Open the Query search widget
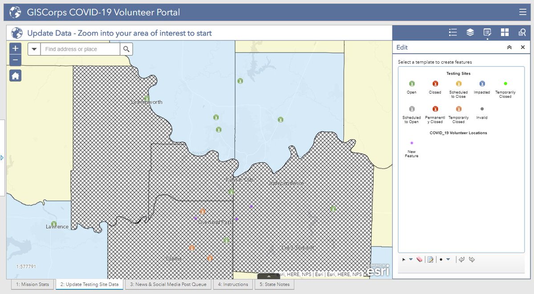 point(522,32)
